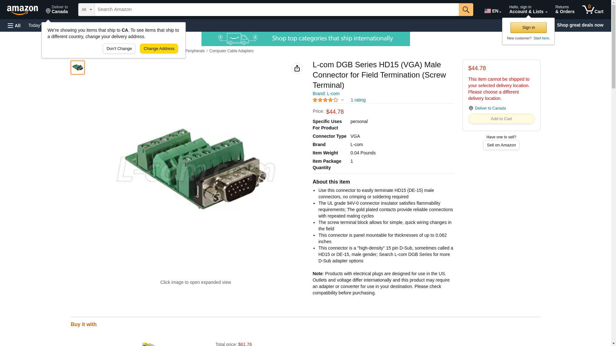Click the Deliver to Canada location pin link
This screenshot has width=616, height=346.
coord(490,108)
